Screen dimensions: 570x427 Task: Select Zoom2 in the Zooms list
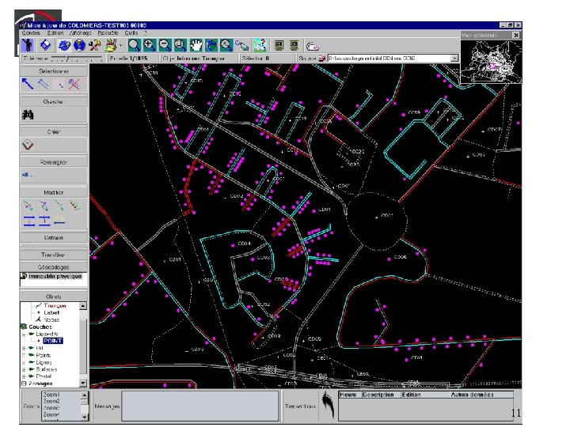[x=51, y=401]
